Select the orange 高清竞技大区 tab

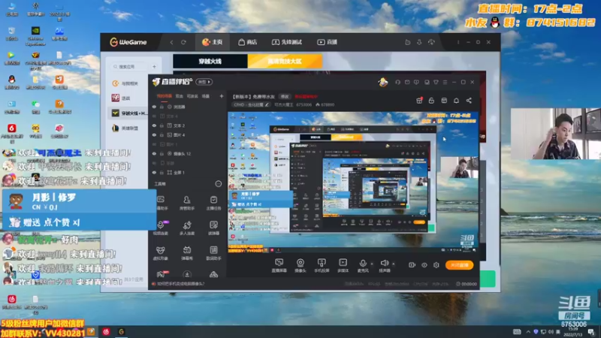click(x=285, y=62)
